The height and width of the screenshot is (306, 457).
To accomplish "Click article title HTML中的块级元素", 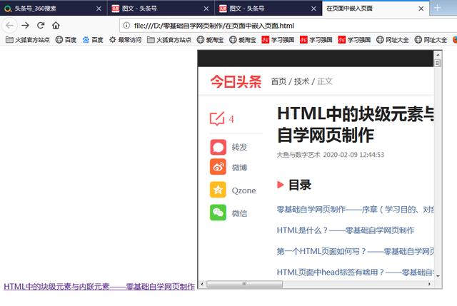I will (356, 125).
